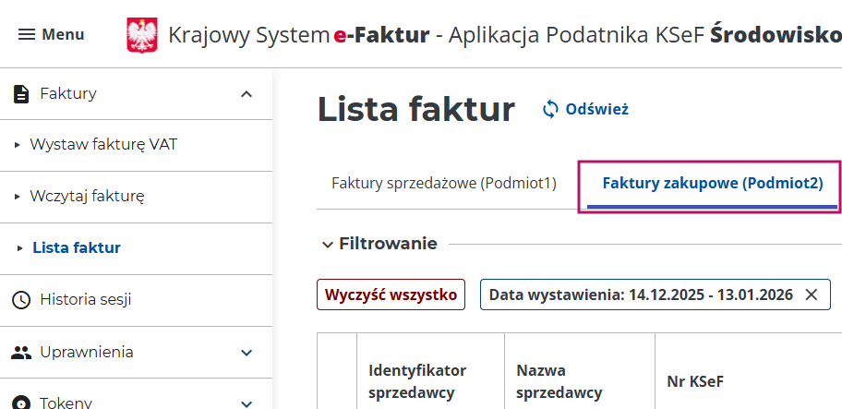Switch to Faktury sprzedażowe (Podmiot1) tab

point(444,183)
